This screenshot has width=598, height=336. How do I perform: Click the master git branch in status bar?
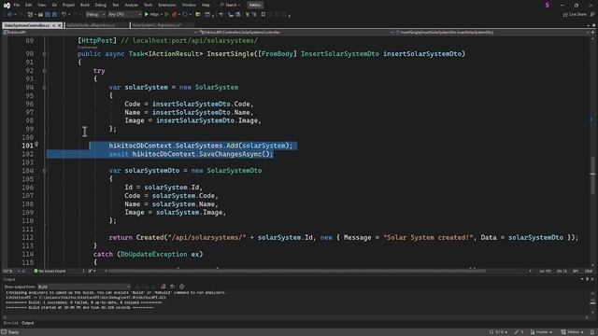coord(542,332)
